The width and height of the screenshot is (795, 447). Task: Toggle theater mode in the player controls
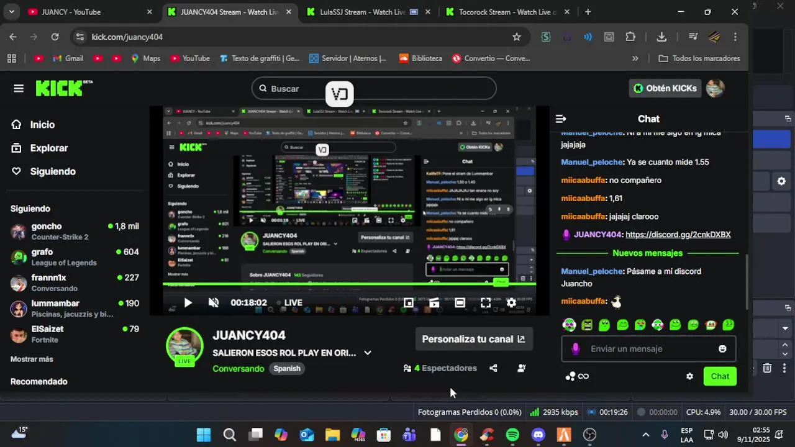click(460, 303)
